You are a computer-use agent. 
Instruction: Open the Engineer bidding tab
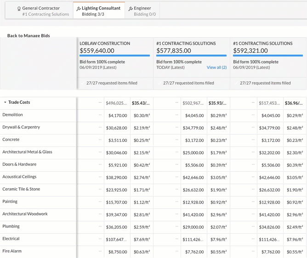pos(142,11)
